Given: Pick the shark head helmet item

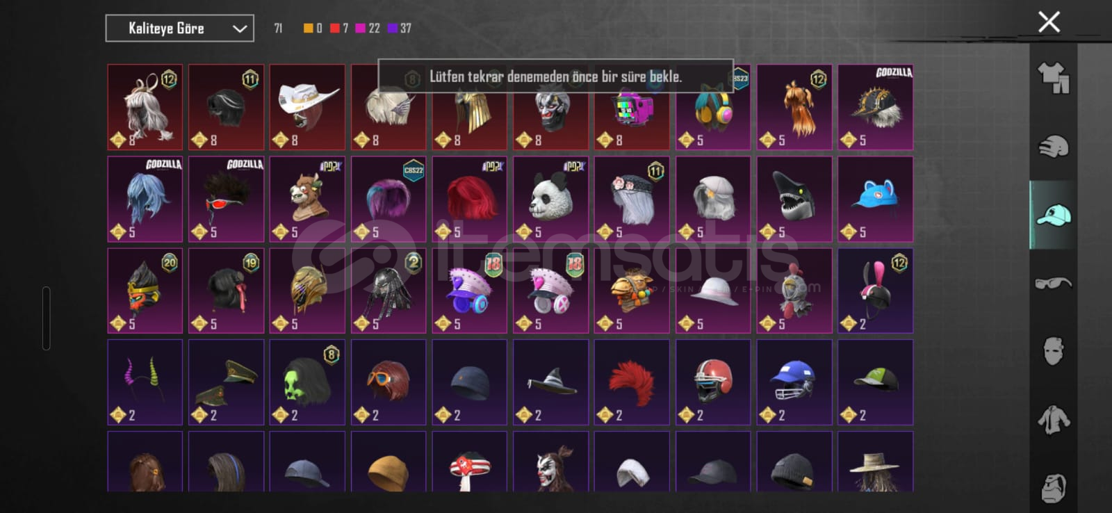Looking at the screenshot, I should 794,199.
